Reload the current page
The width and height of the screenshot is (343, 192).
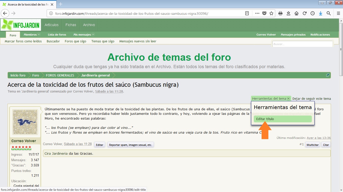(x=305, y=13)
